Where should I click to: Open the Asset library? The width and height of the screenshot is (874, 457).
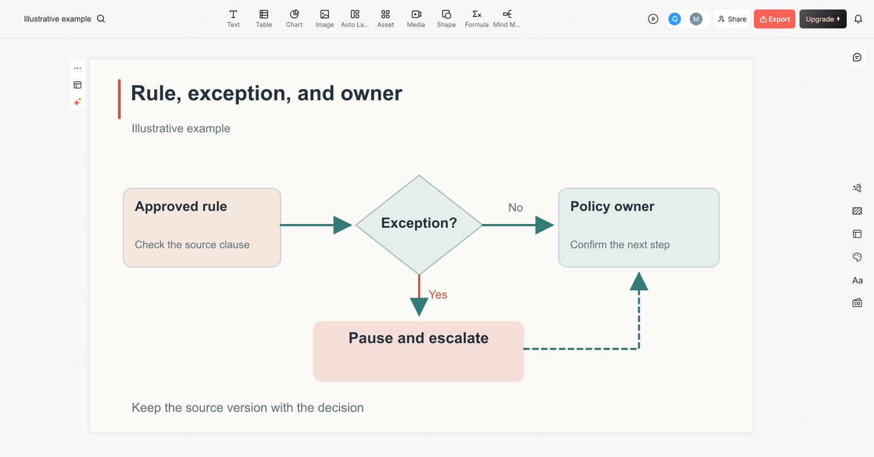385,18
